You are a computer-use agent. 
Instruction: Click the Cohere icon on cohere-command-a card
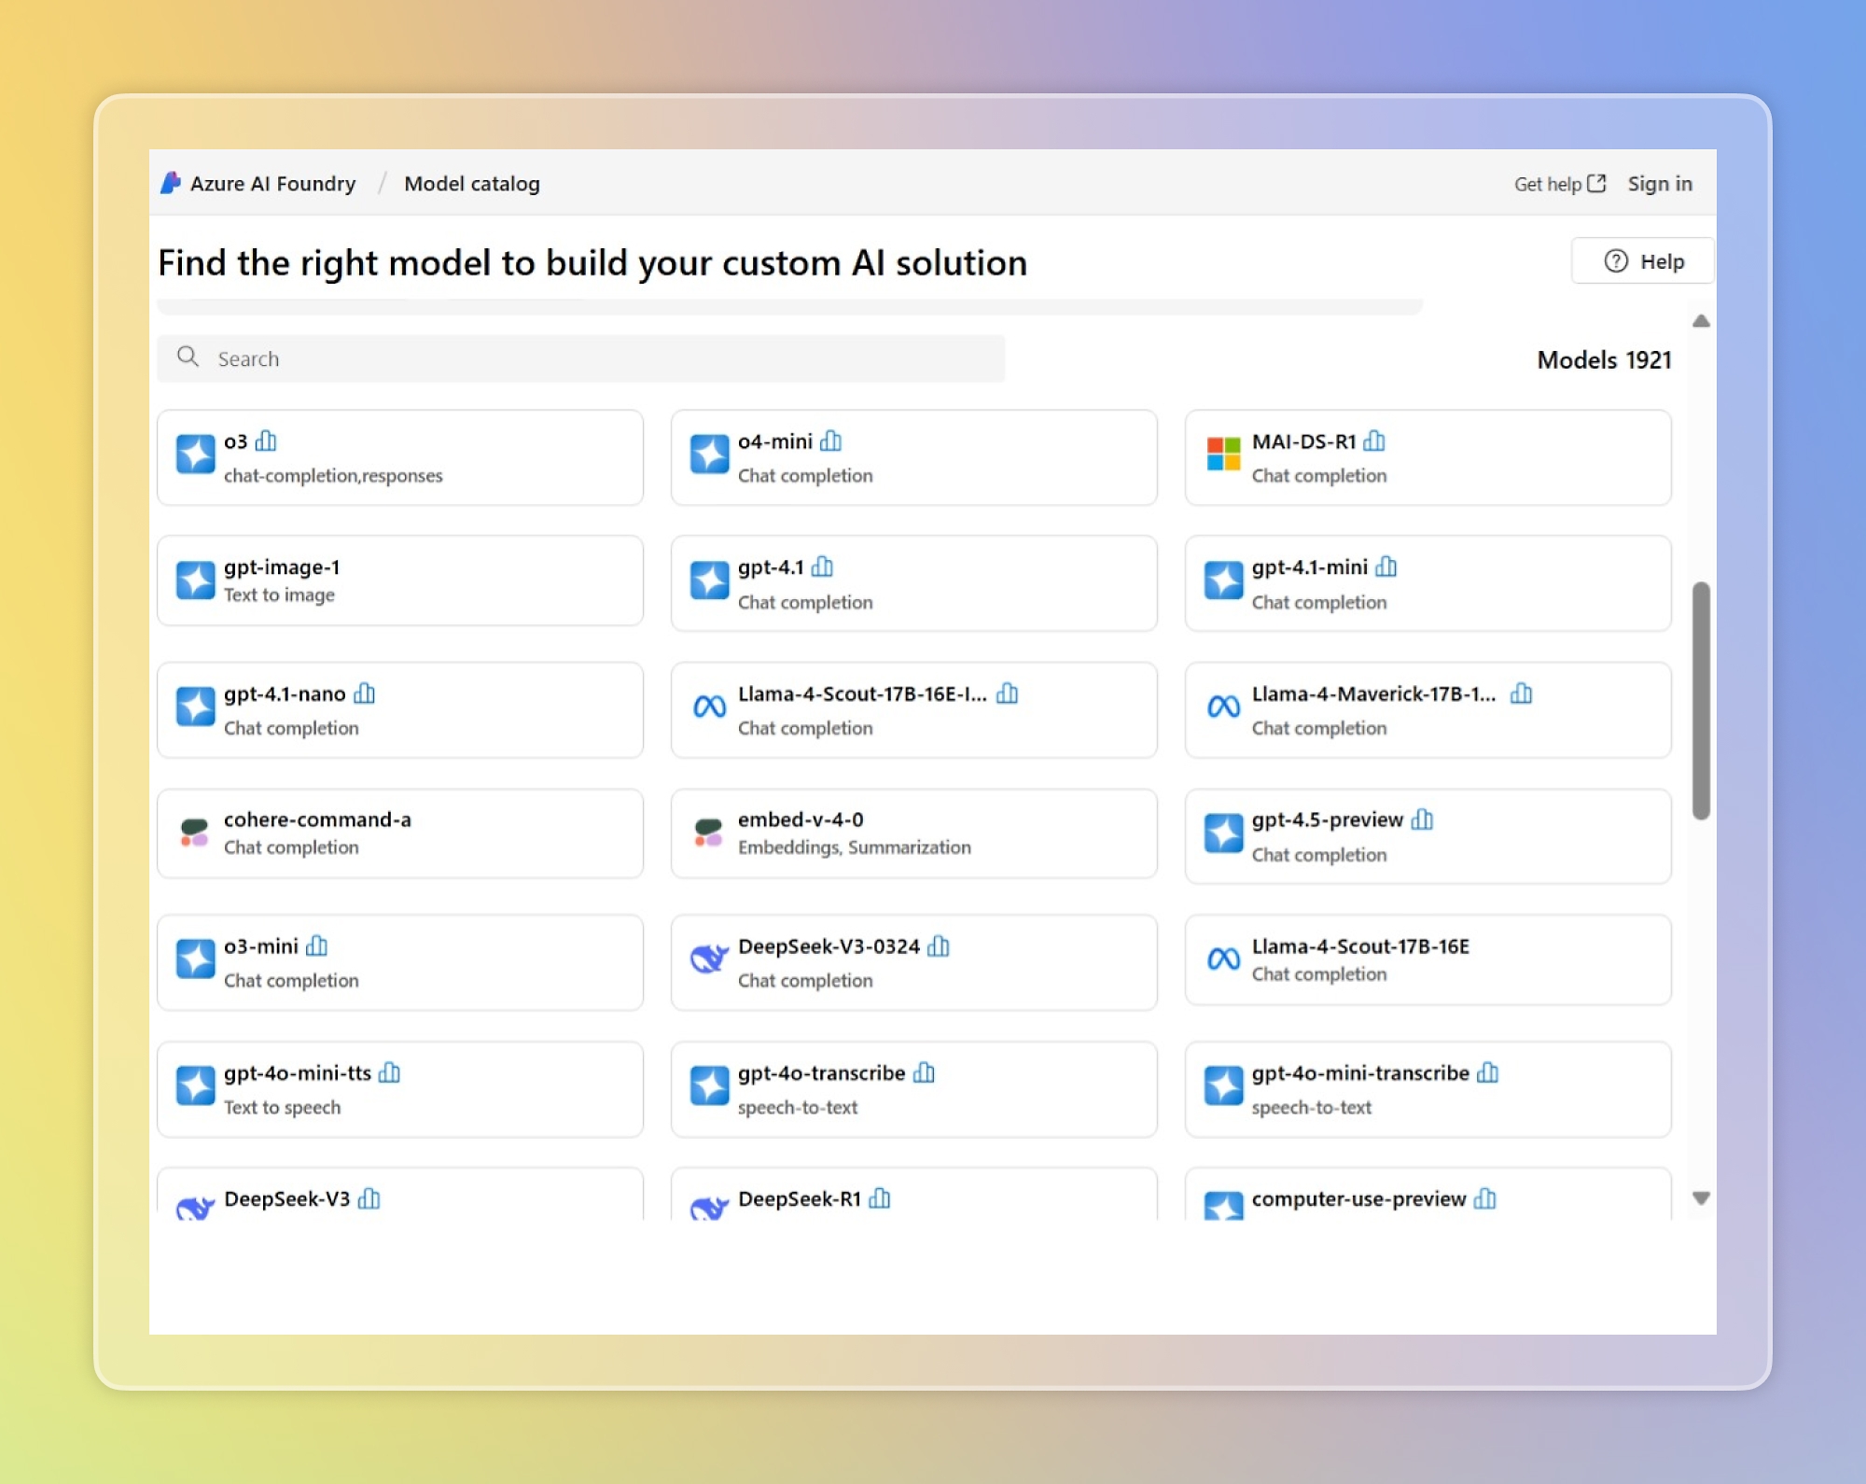(194, 832)
